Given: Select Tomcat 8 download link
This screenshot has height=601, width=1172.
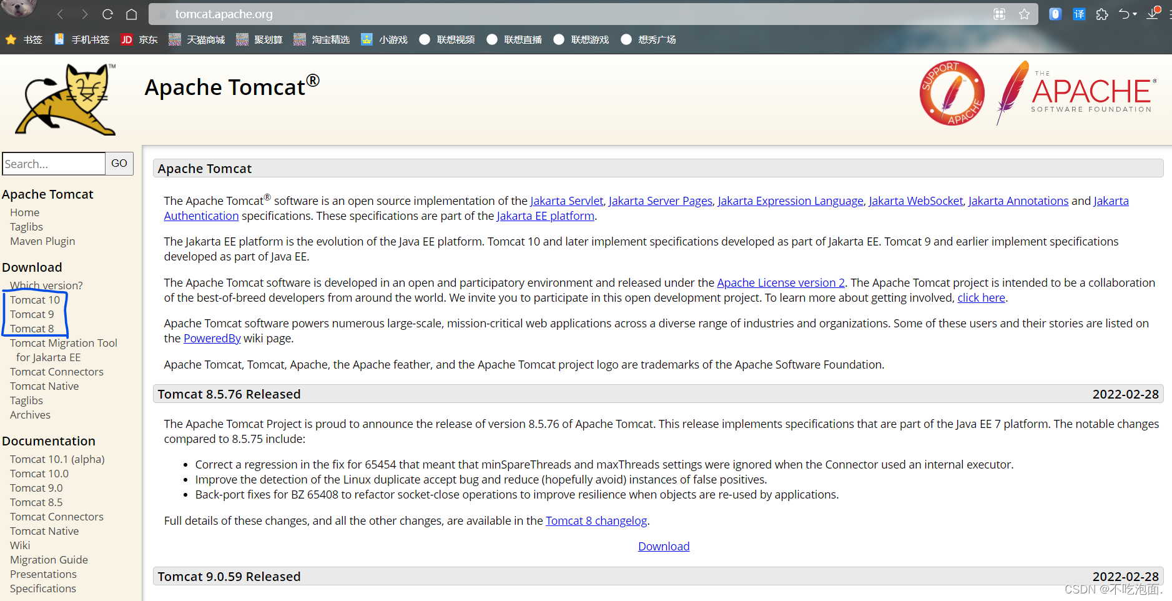Looking at the screenshot, I should (32, 329).
